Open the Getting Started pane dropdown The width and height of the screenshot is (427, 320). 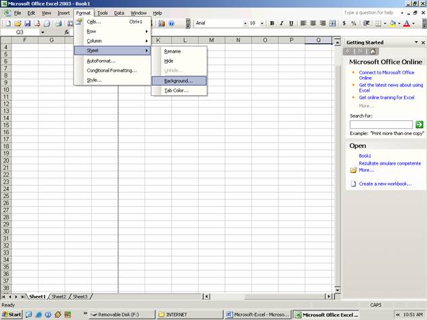(x=416, y=42)
